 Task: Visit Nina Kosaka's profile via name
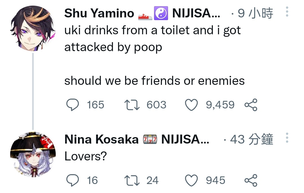(101, 139)
